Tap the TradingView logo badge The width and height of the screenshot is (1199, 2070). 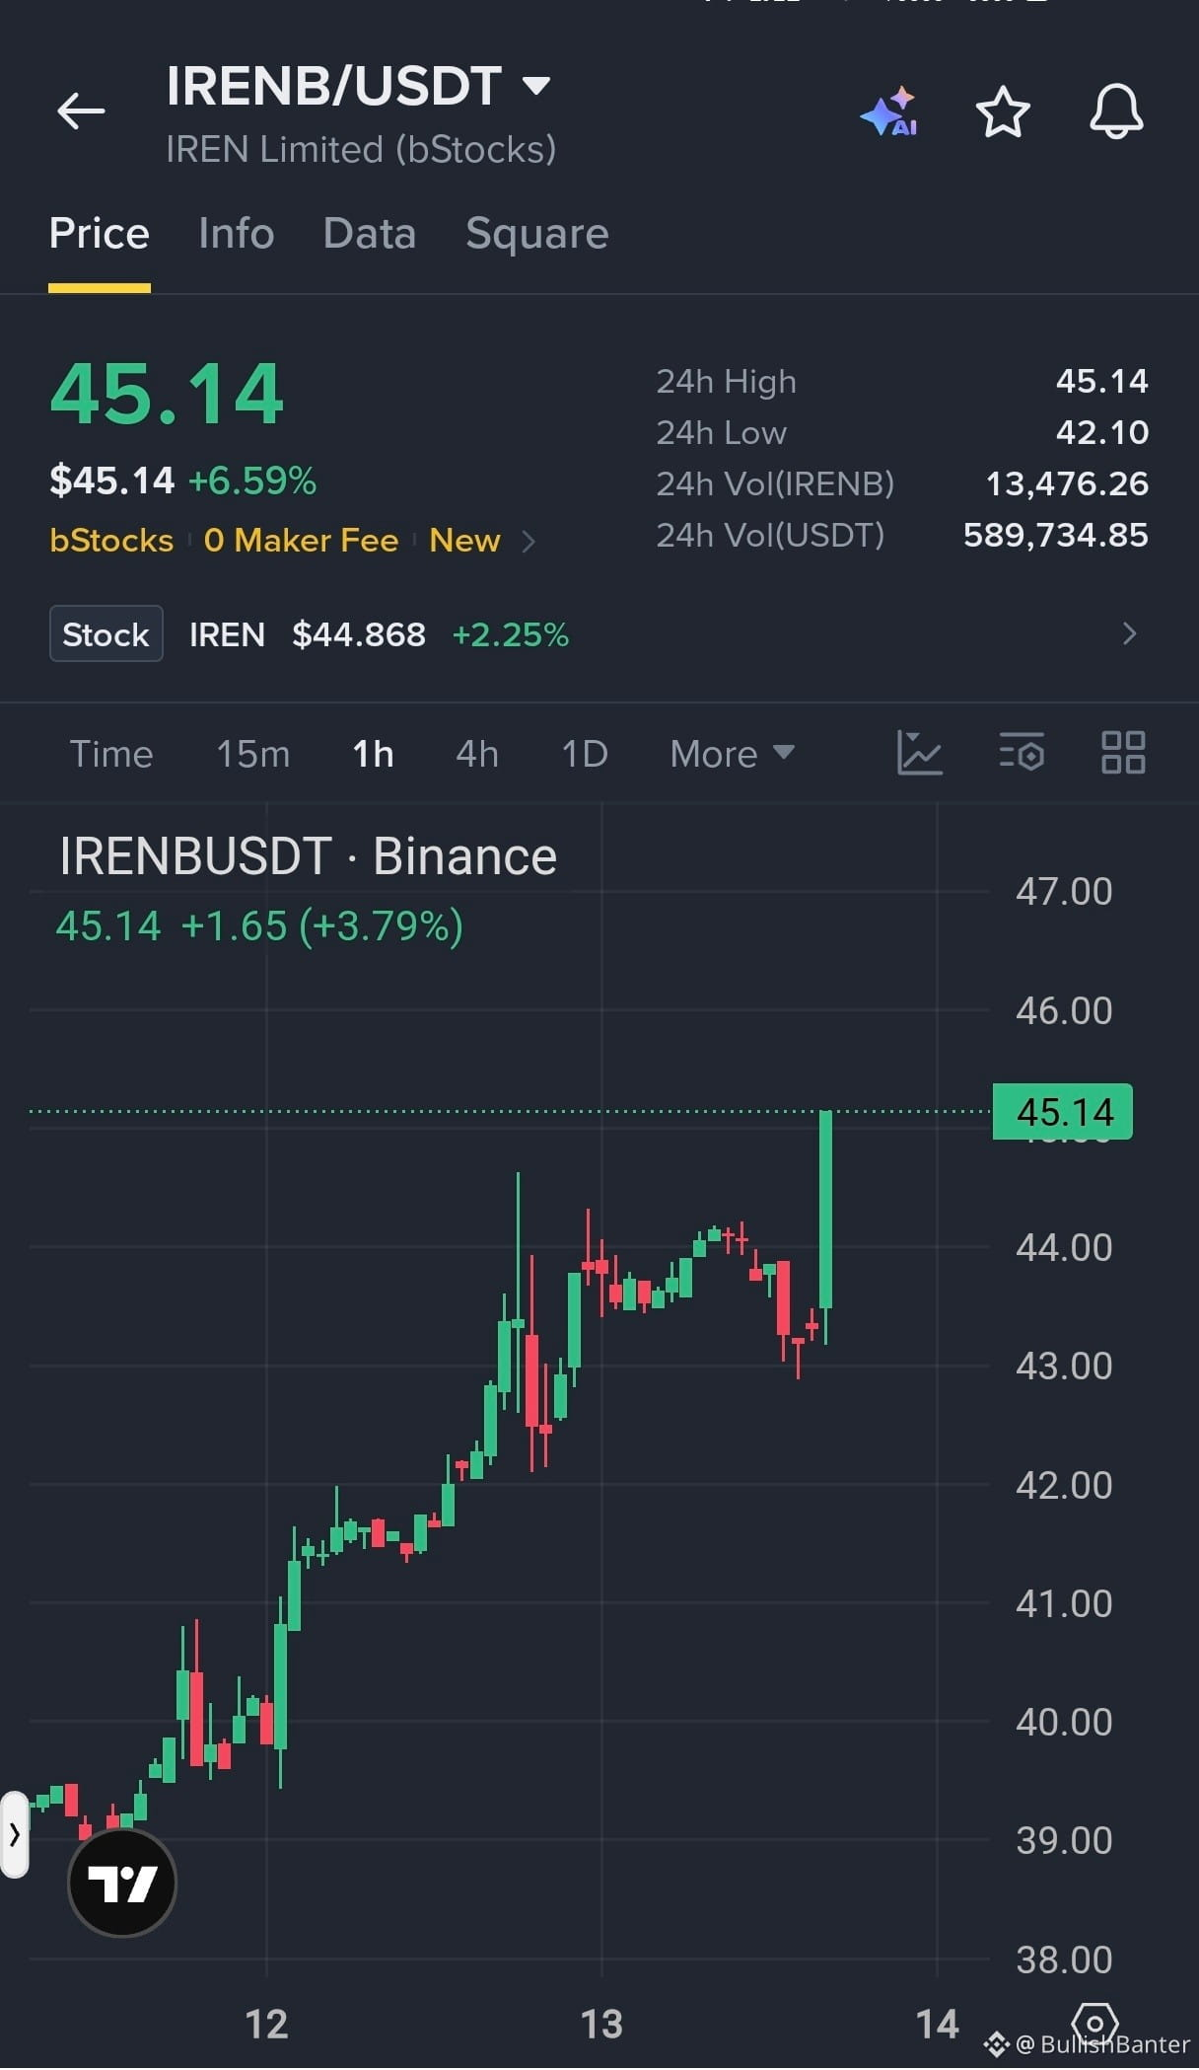(x=122, y=1883)
